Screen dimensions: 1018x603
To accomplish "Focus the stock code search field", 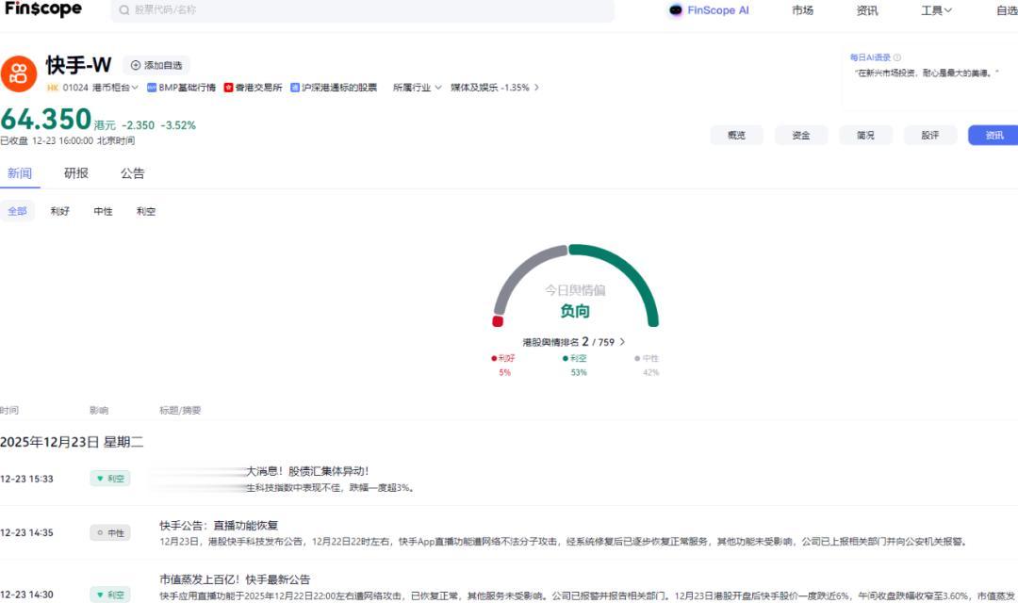I will pos(362,10).
